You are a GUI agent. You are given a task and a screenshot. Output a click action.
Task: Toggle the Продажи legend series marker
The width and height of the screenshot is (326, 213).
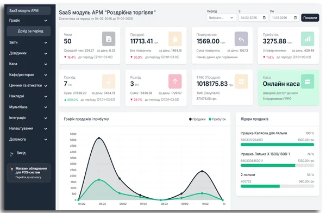tap(190, 119)
